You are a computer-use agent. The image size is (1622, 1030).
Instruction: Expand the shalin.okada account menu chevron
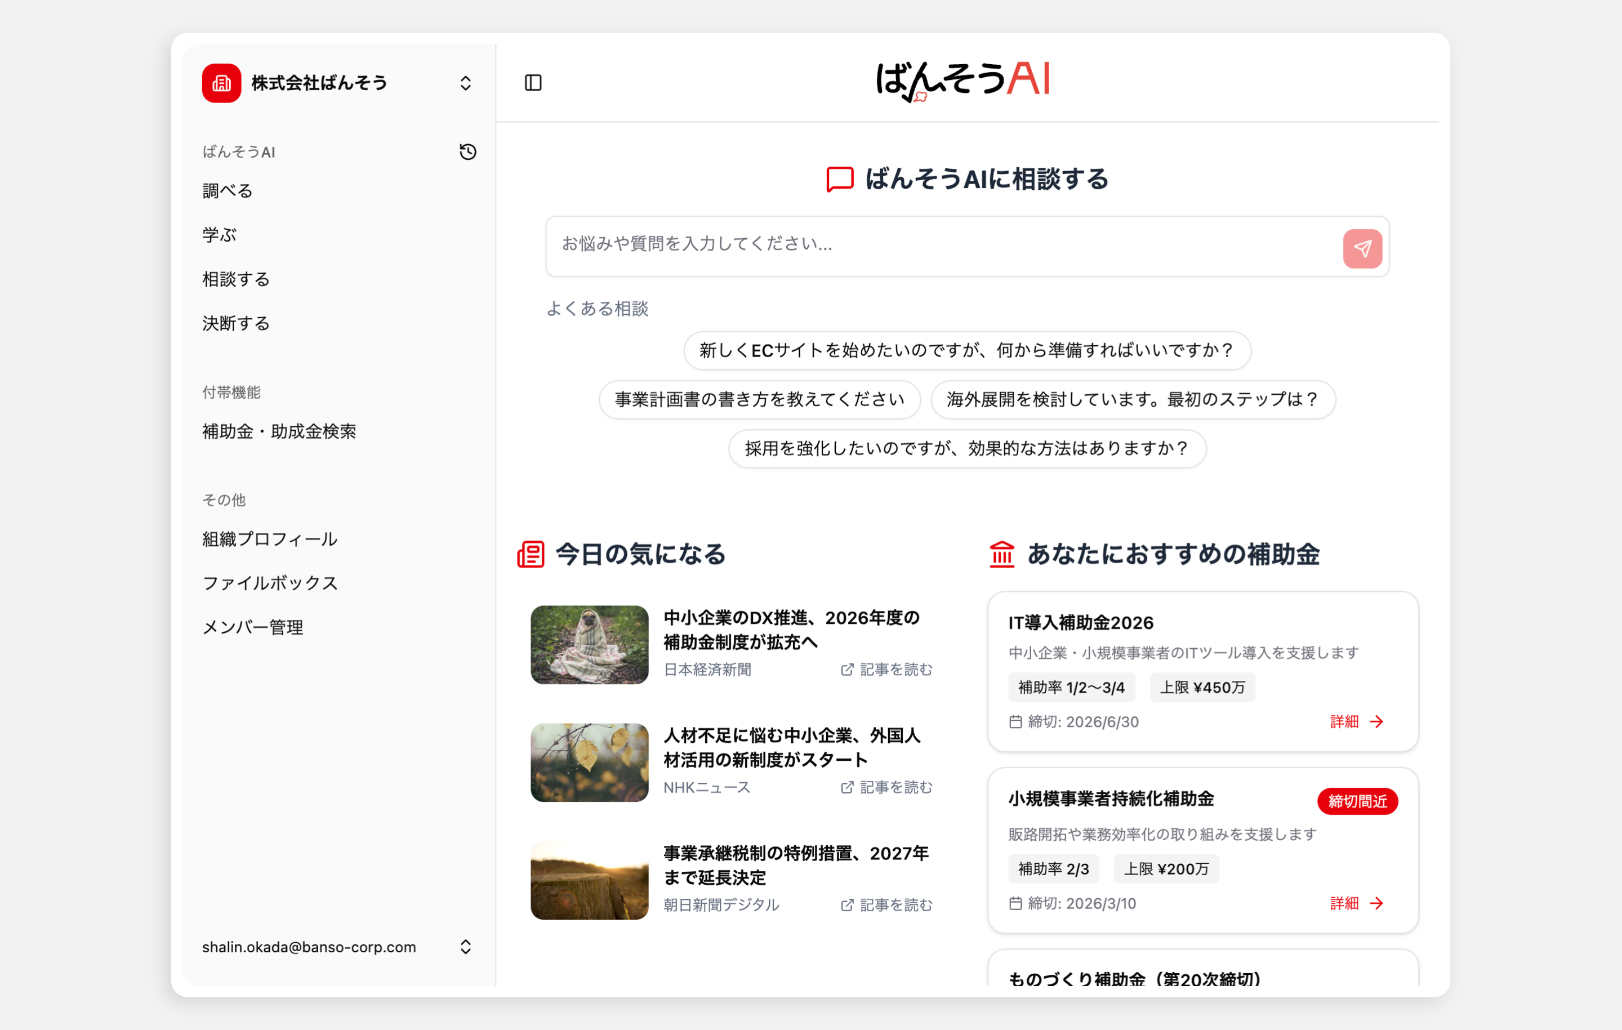(x=465, y=947)
